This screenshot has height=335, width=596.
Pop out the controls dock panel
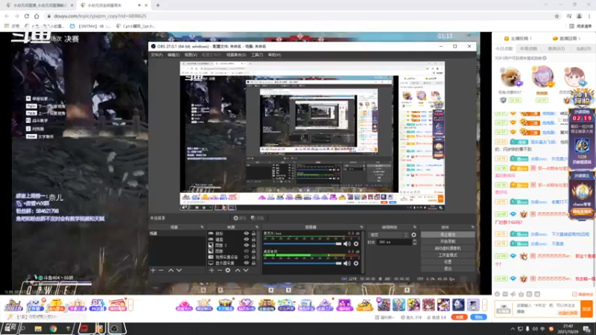(x=472, y=227)
